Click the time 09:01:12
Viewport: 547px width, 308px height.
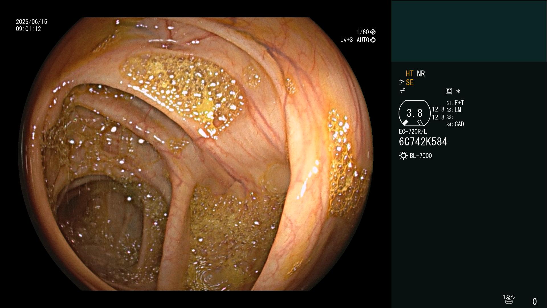(28, 29)
